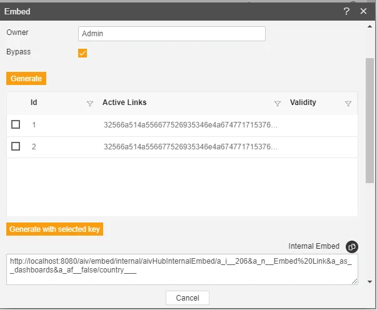Select the checkbox for row 1
The image size is (377, 310).
(16, 125)
